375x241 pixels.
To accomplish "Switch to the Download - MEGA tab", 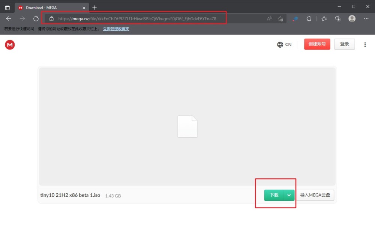I will [x=52, y=8].
